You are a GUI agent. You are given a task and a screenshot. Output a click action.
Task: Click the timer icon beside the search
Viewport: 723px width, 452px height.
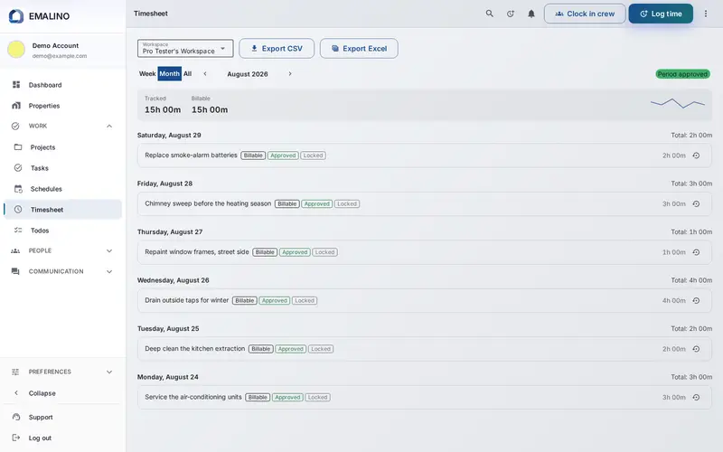pyautogui.click(x=511, y=14)
